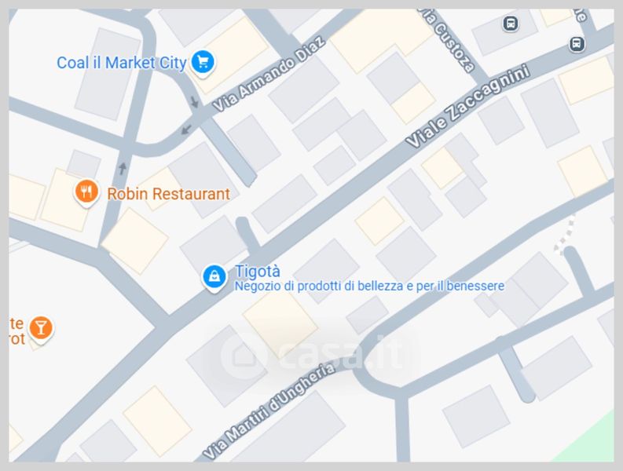The width and height of the screenshot is (623, 471).
Task: Click the Via Custoza street label
Action: [x=449, y=41]
